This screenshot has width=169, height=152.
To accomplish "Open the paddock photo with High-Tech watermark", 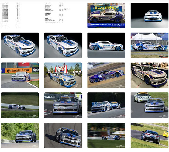I will (x=150, y=45).
